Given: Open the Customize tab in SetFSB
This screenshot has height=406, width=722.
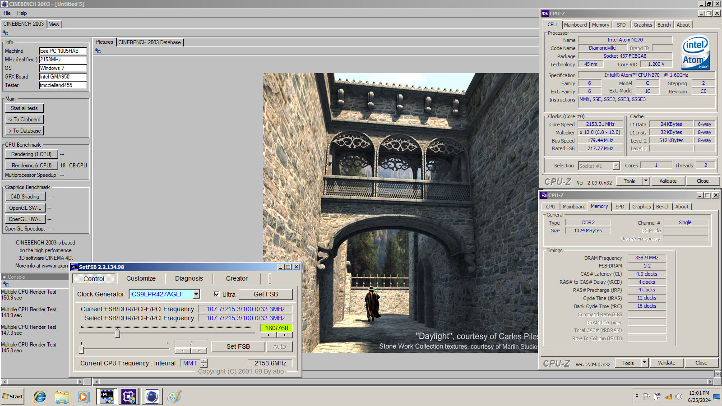Looking at the screenshot, I should coord(141,278).
